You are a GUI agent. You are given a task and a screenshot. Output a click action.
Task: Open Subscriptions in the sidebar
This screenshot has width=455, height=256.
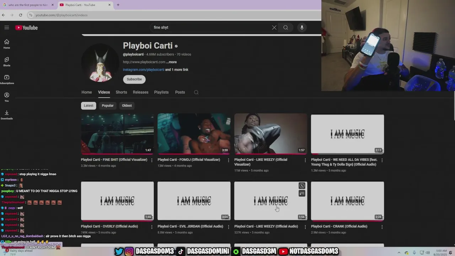pos(7,80)
